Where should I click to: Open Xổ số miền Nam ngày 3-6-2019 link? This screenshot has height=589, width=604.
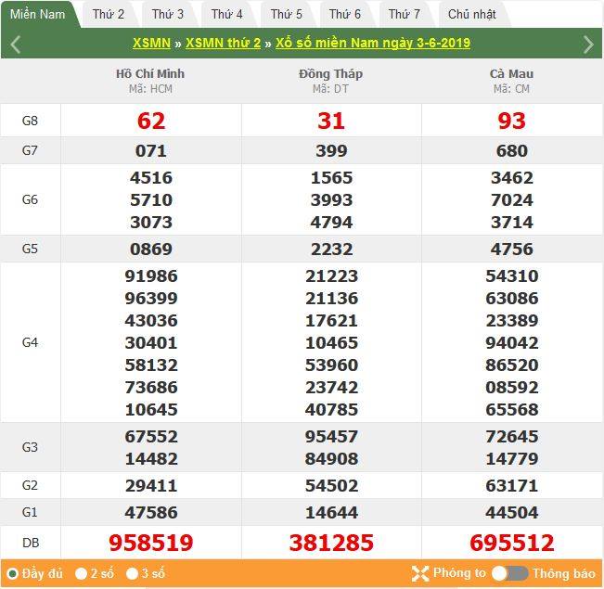(x=373, y=44)
